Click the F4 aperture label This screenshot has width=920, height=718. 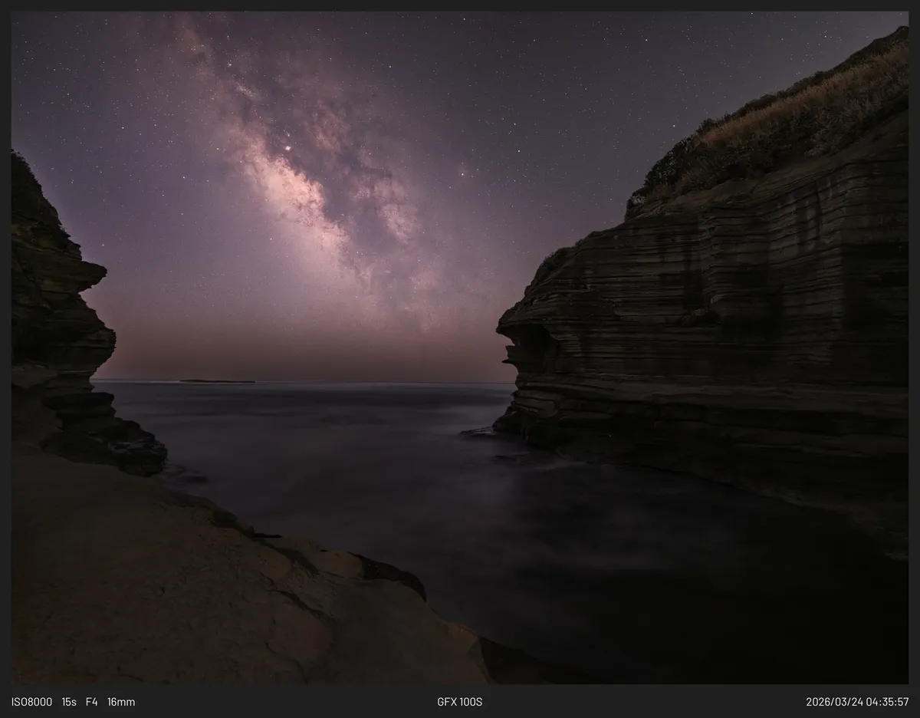click(92, 702)
